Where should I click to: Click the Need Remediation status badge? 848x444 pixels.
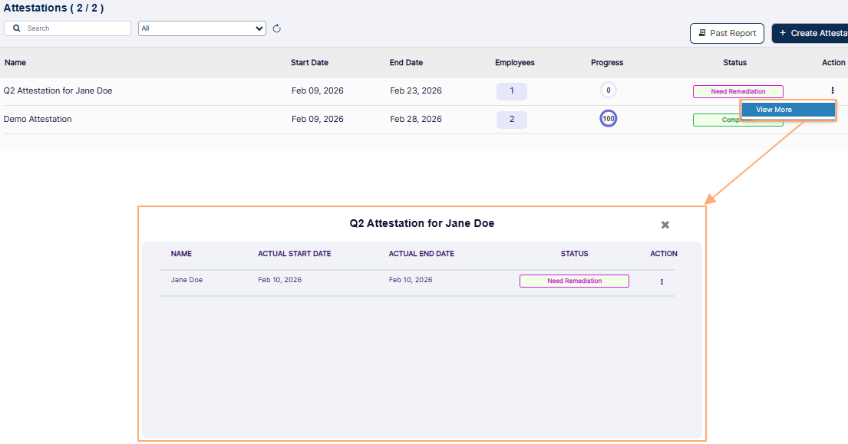click(738, 90)
